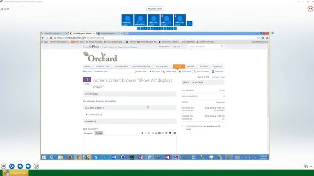The image size is (314, 176).
Task: Open the Facebook bookmark
Action: point(131,42)
